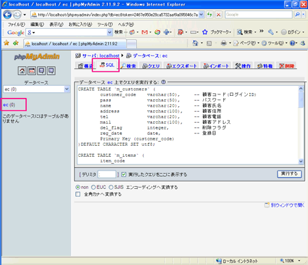Open the database dropdown showing ec (0)

36,89
